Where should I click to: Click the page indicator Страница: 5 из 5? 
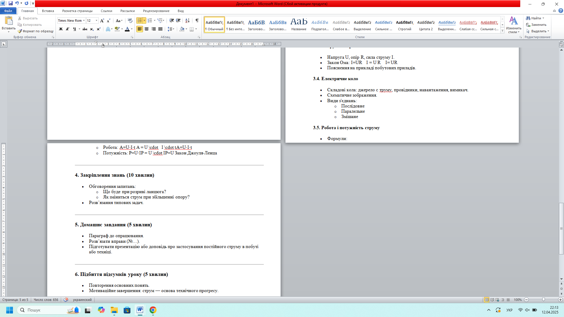15,300
